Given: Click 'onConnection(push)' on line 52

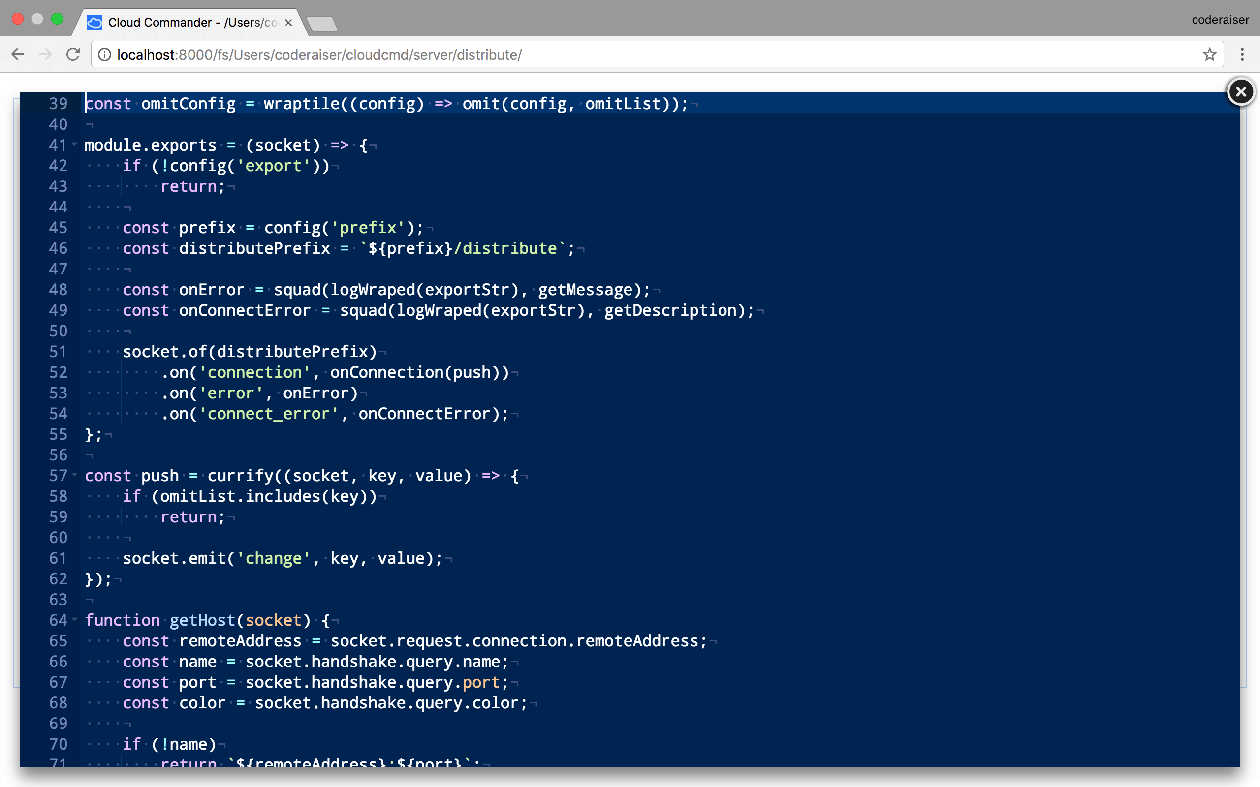Looking at the screenshot, I should (x=420, y=372).
